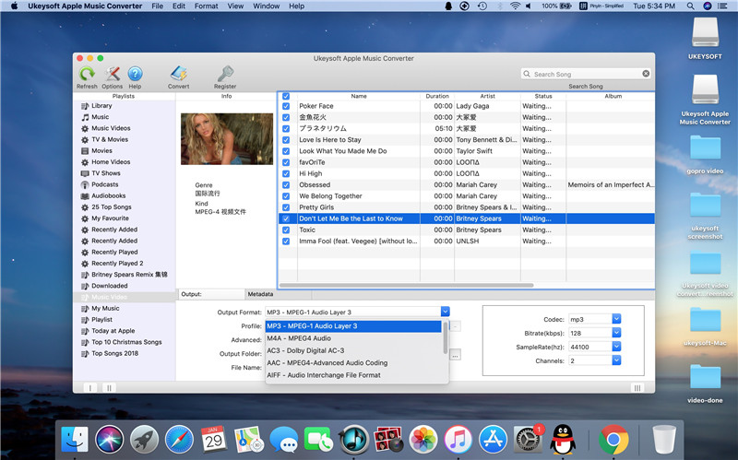Uncheck Look What You Made Me Do checkbox

click(x=286, y=151)
